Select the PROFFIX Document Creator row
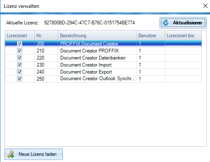Image resolution: width=210 pixels, height=162 pixels. pyautogui.click(x=103, y=44)
